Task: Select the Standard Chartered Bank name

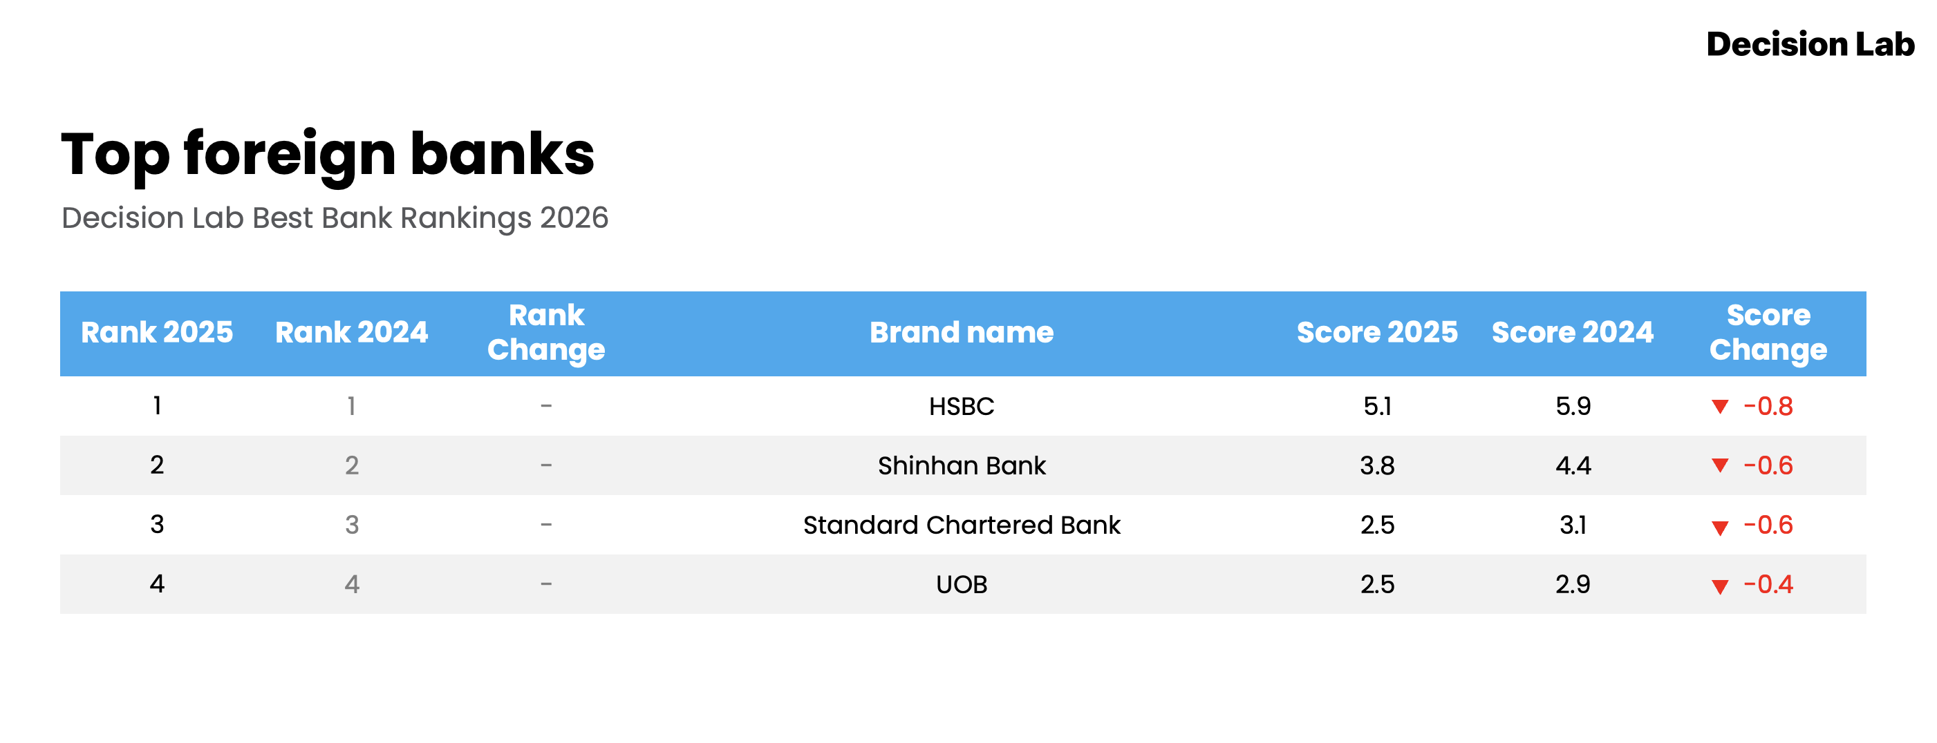Action: coord(961,525)
